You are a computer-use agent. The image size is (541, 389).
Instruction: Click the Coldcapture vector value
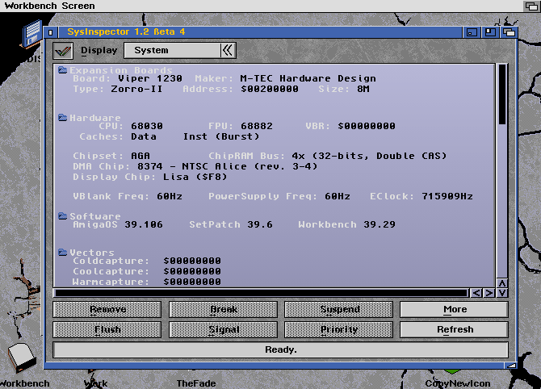192,261
